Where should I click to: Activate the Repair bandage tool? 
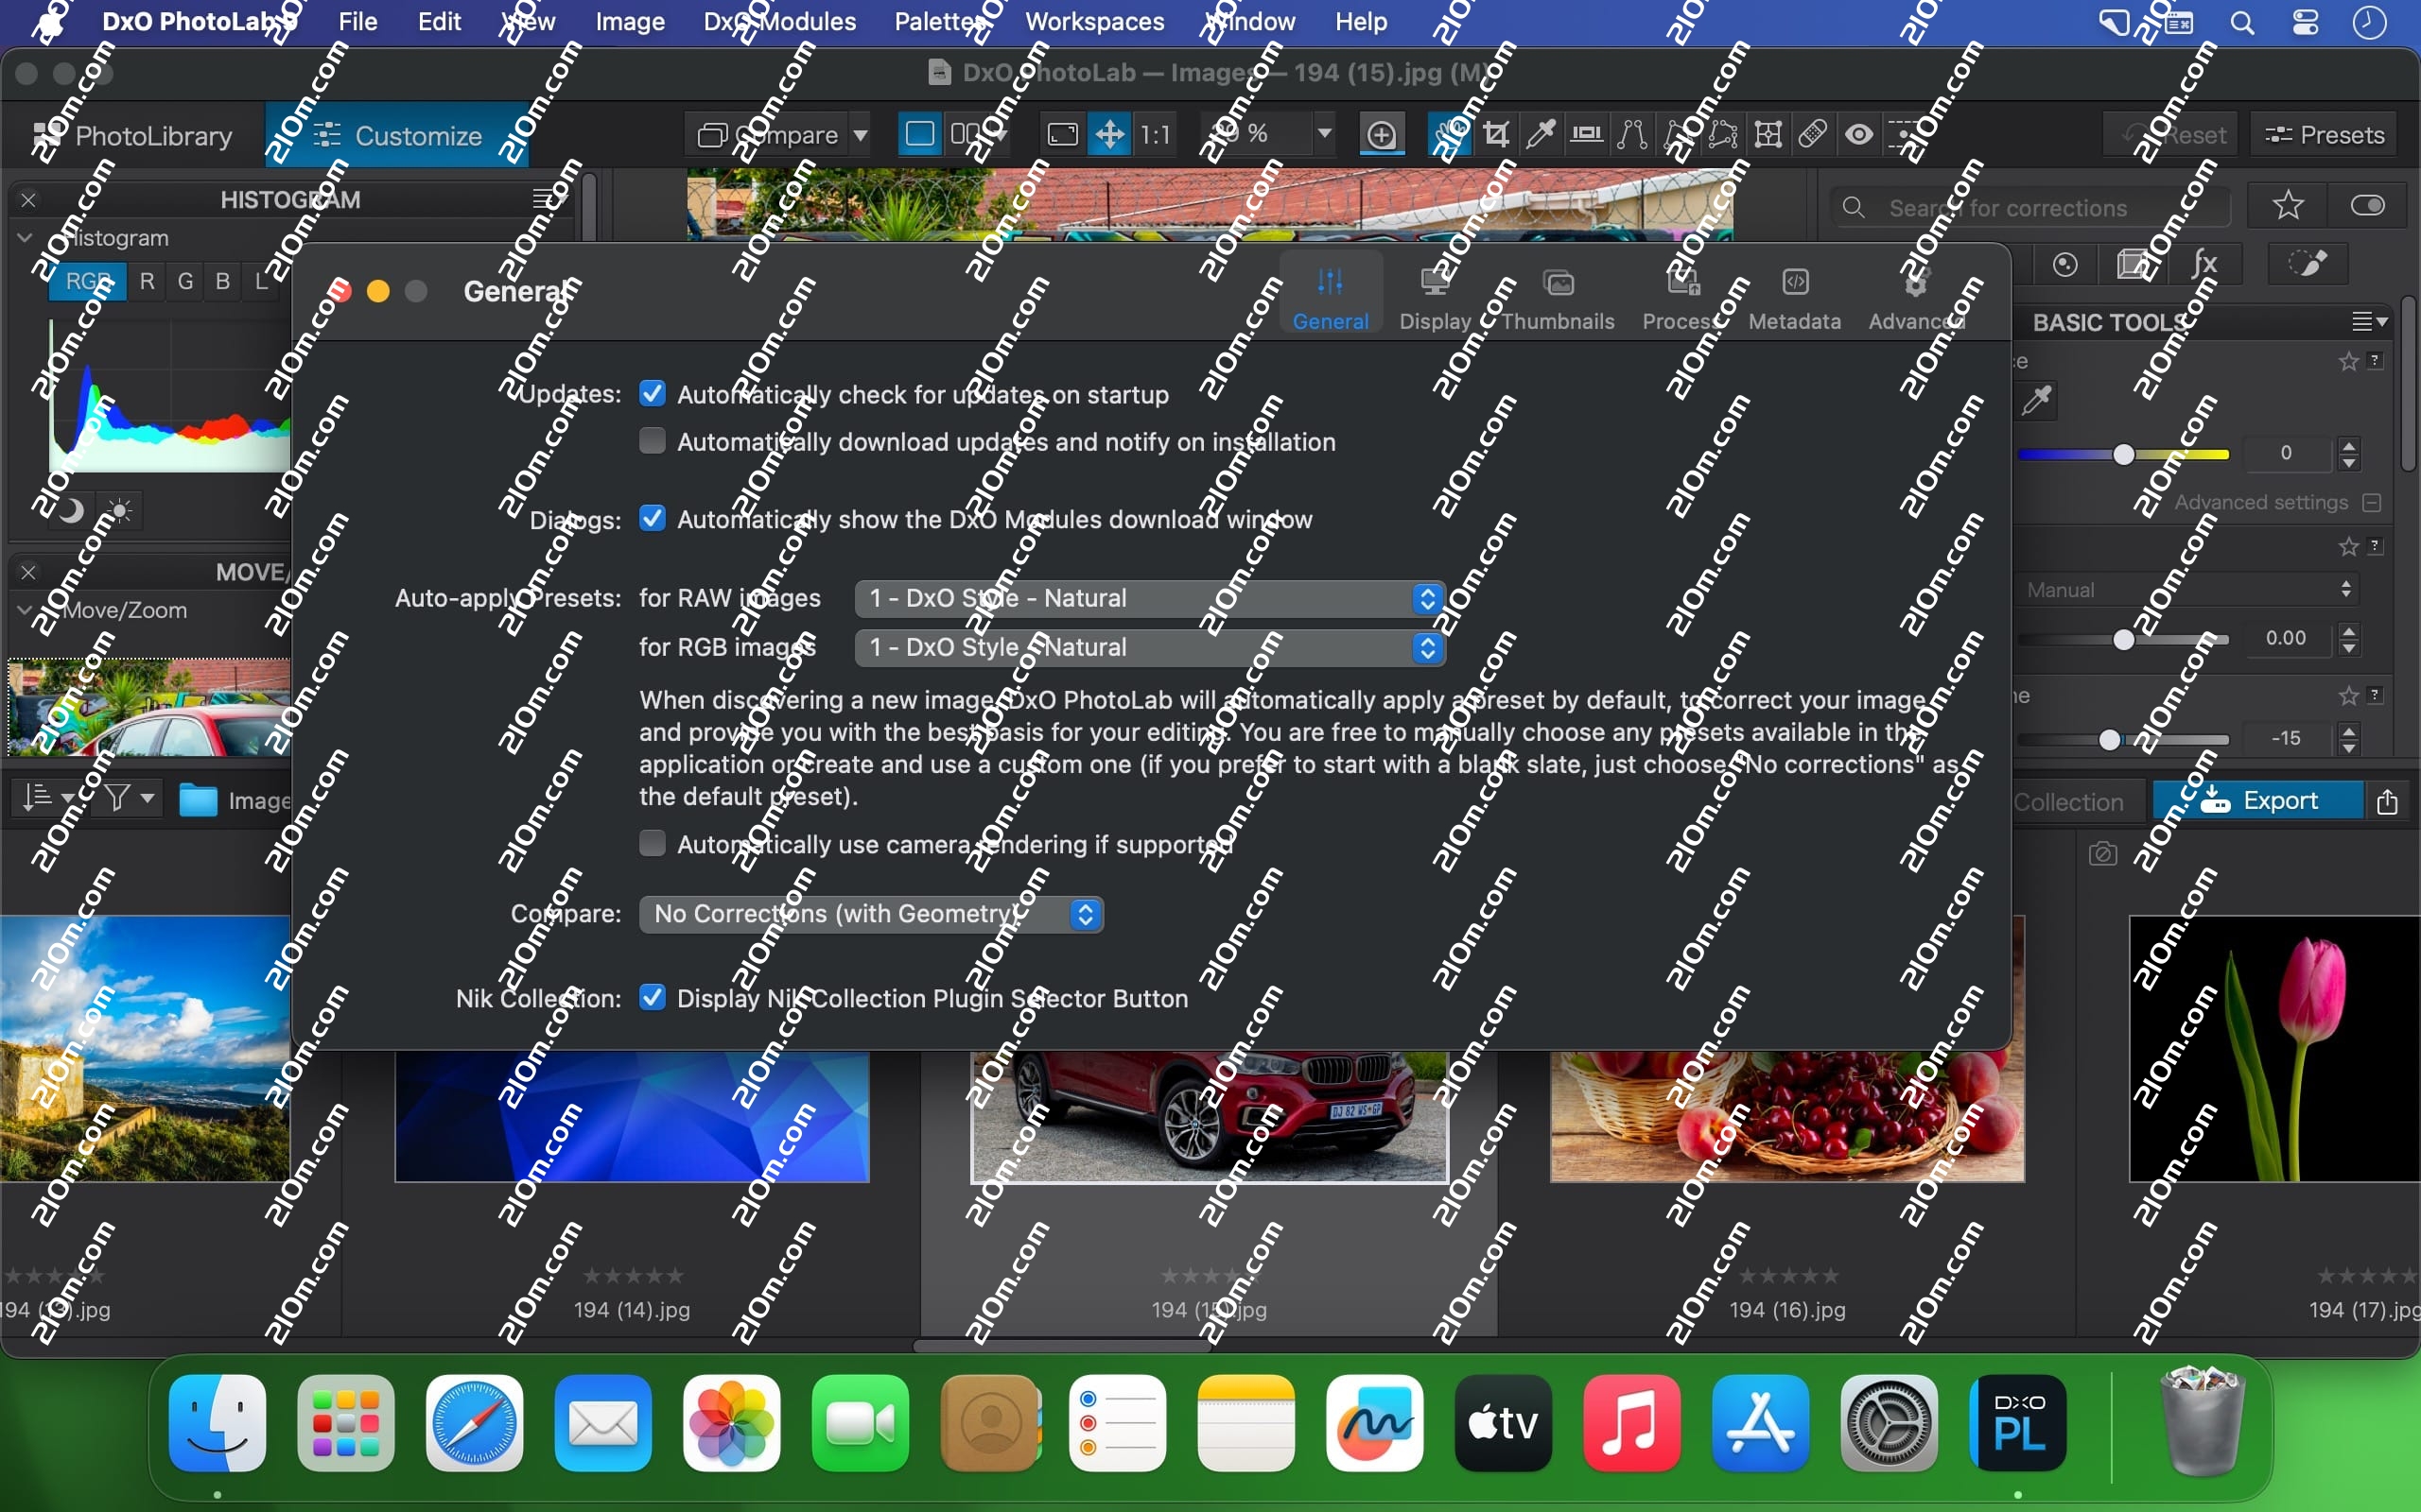coord(1813,134)
